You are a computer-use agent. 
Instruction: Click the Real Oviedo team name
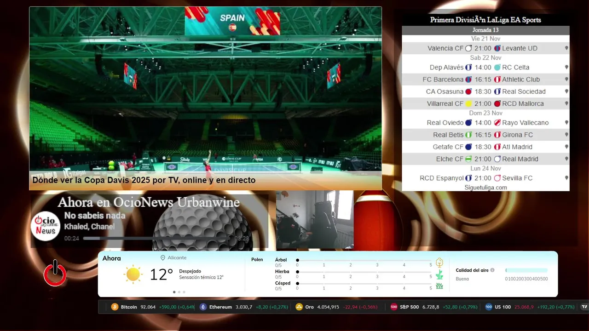tap(445, 123)
